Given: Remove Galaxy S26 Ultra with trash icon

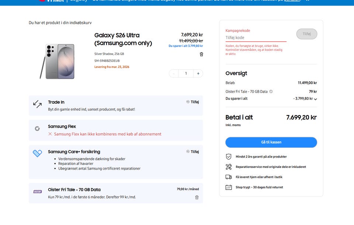Looking at the screenshot, I should (x=201, y=54).
